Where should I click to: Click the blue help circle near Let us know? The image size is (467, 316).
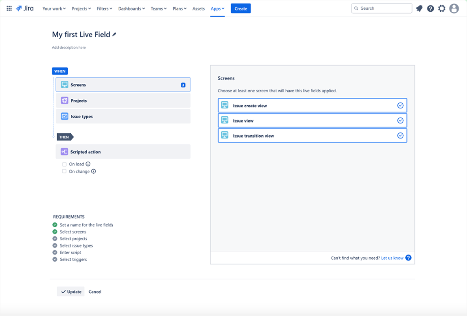tap(408, 258)
